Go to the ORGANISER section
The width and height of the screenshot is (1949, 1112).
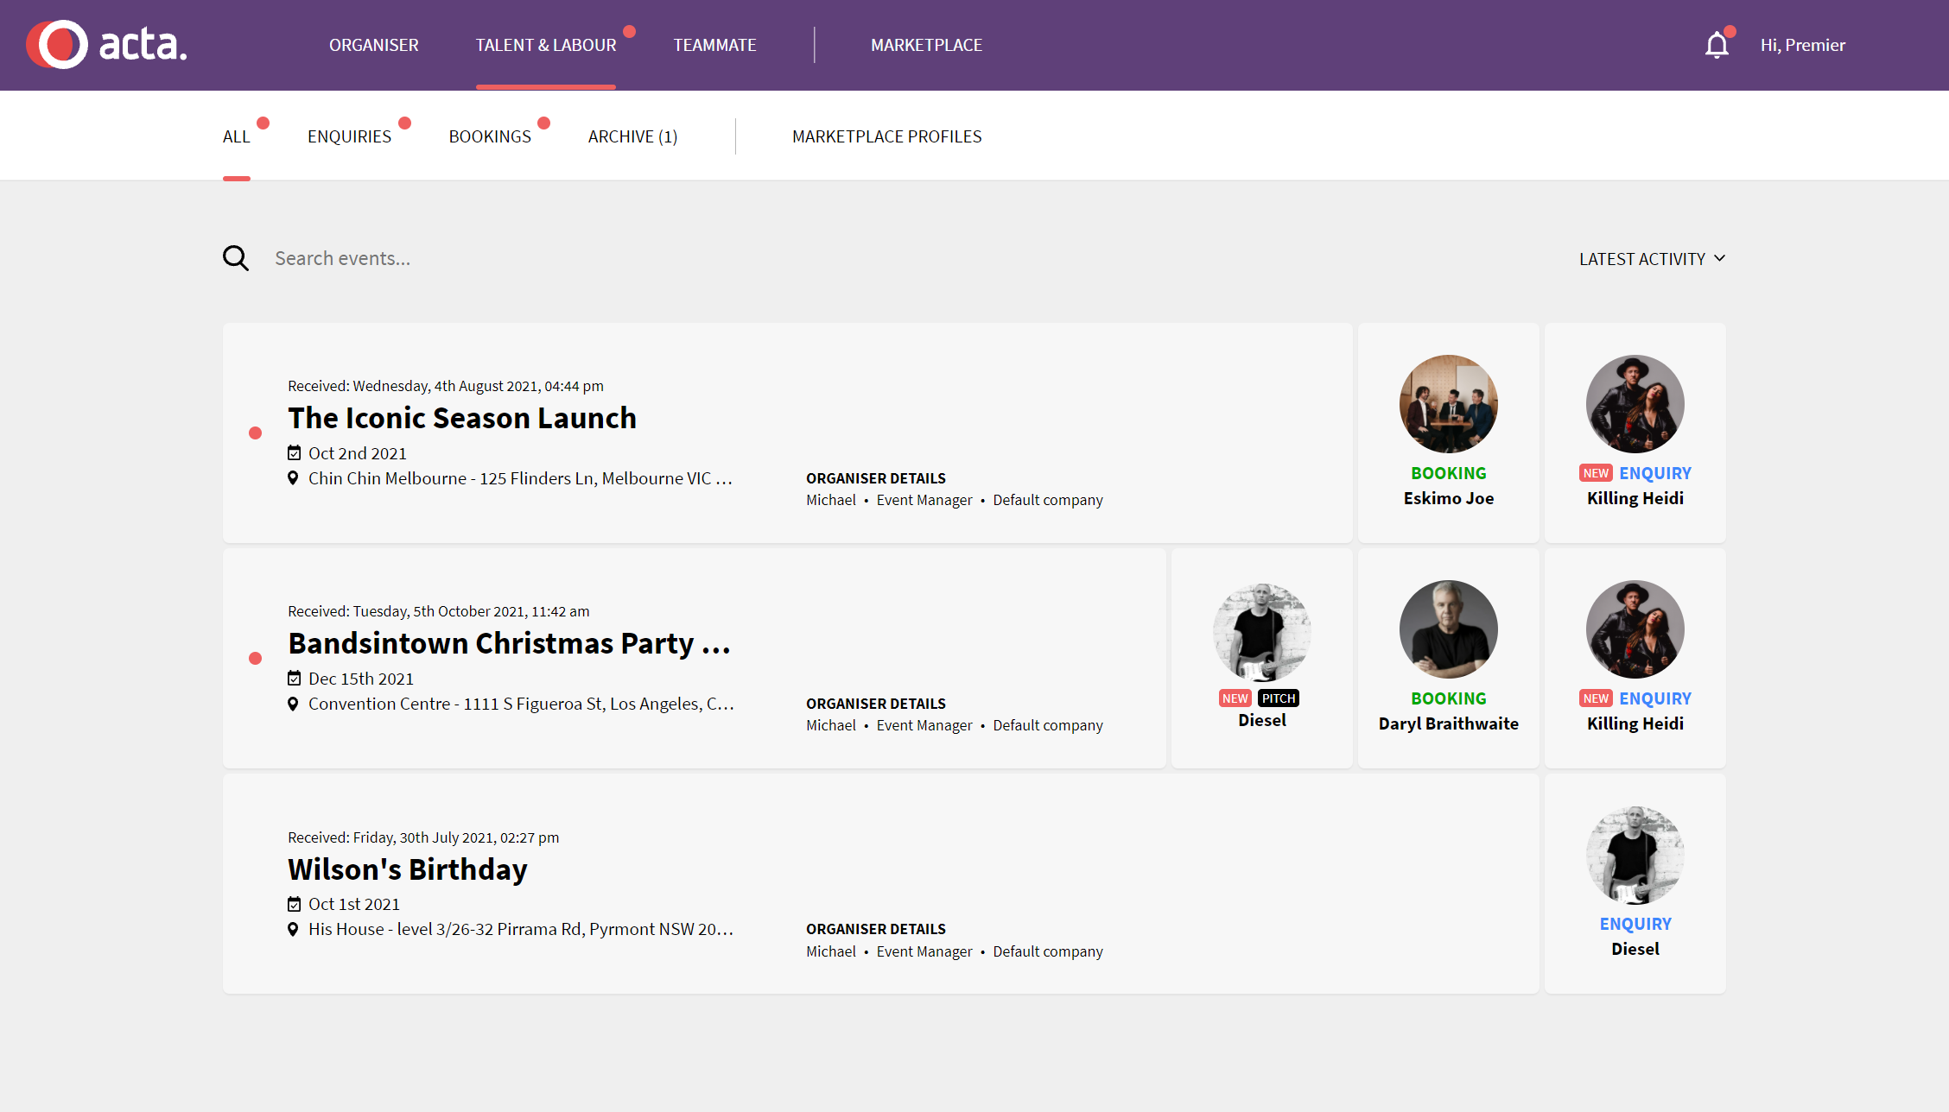tap(374, 45)
